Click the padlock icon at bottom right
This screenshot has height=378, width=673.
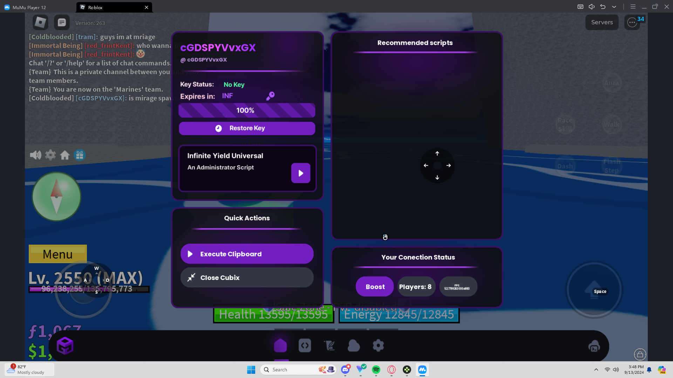tap(640, 354)
